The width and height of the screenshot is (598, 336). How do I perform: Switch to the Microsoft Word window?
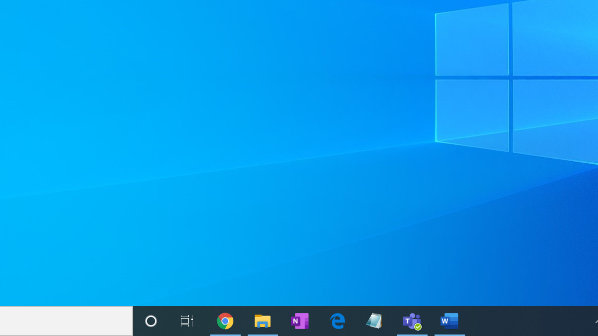click(449, 321)
